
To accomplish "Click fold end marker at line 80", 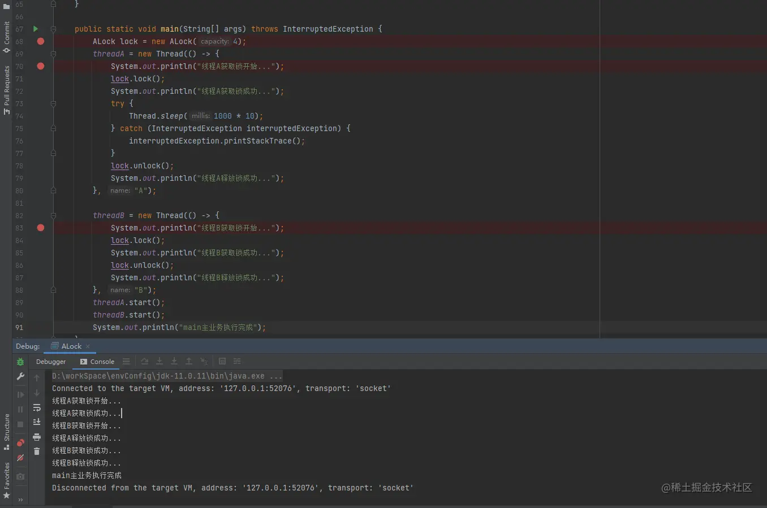I will 53,190.
